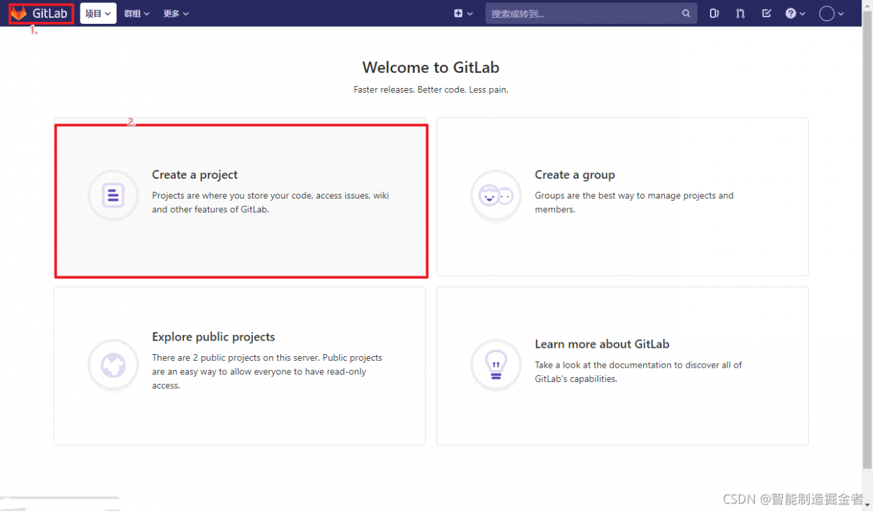
Task: Open the merge requests icon
Action: [740, 13]
